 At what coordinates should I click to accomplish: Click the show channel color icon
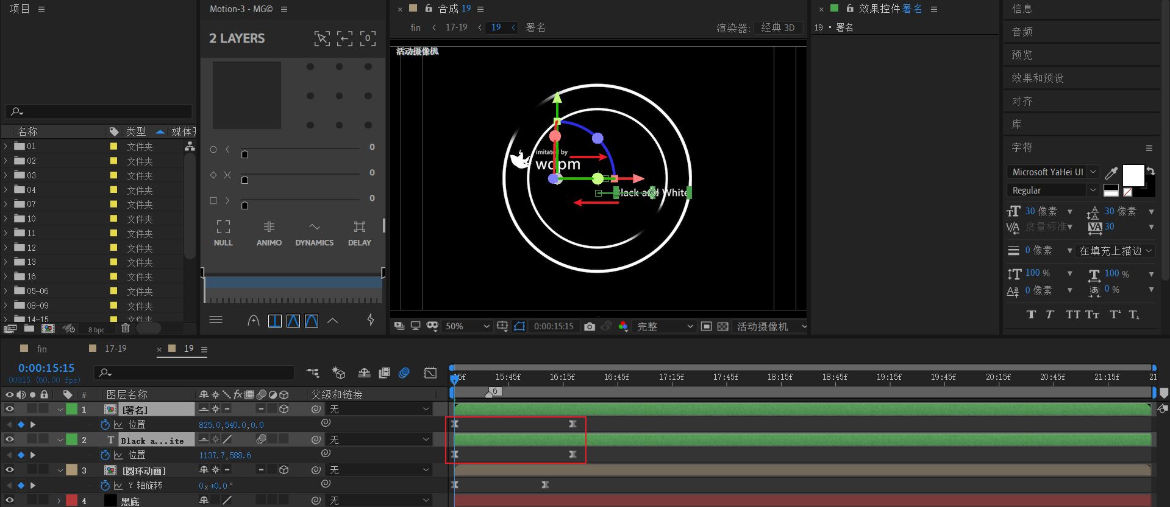(623, 326)
